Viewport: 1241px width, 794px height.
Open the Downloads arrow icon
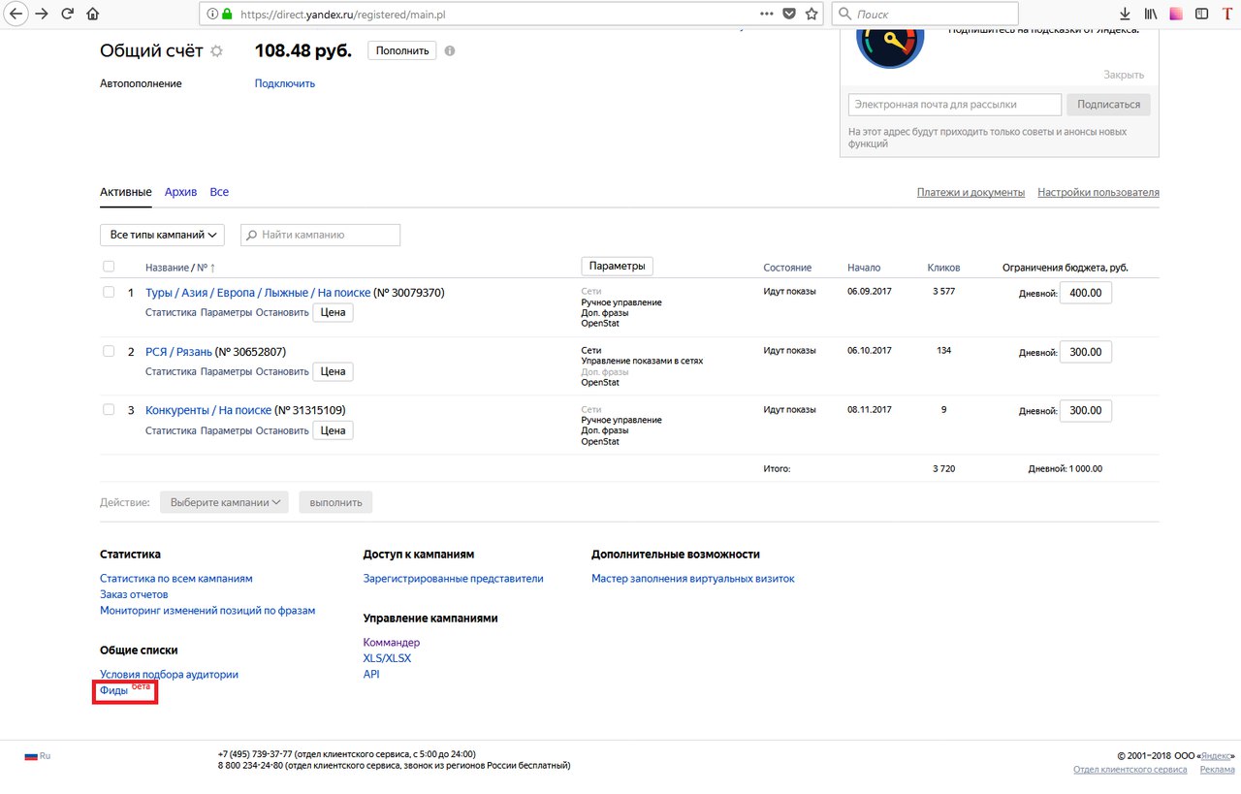click(x=1126, y=14)
